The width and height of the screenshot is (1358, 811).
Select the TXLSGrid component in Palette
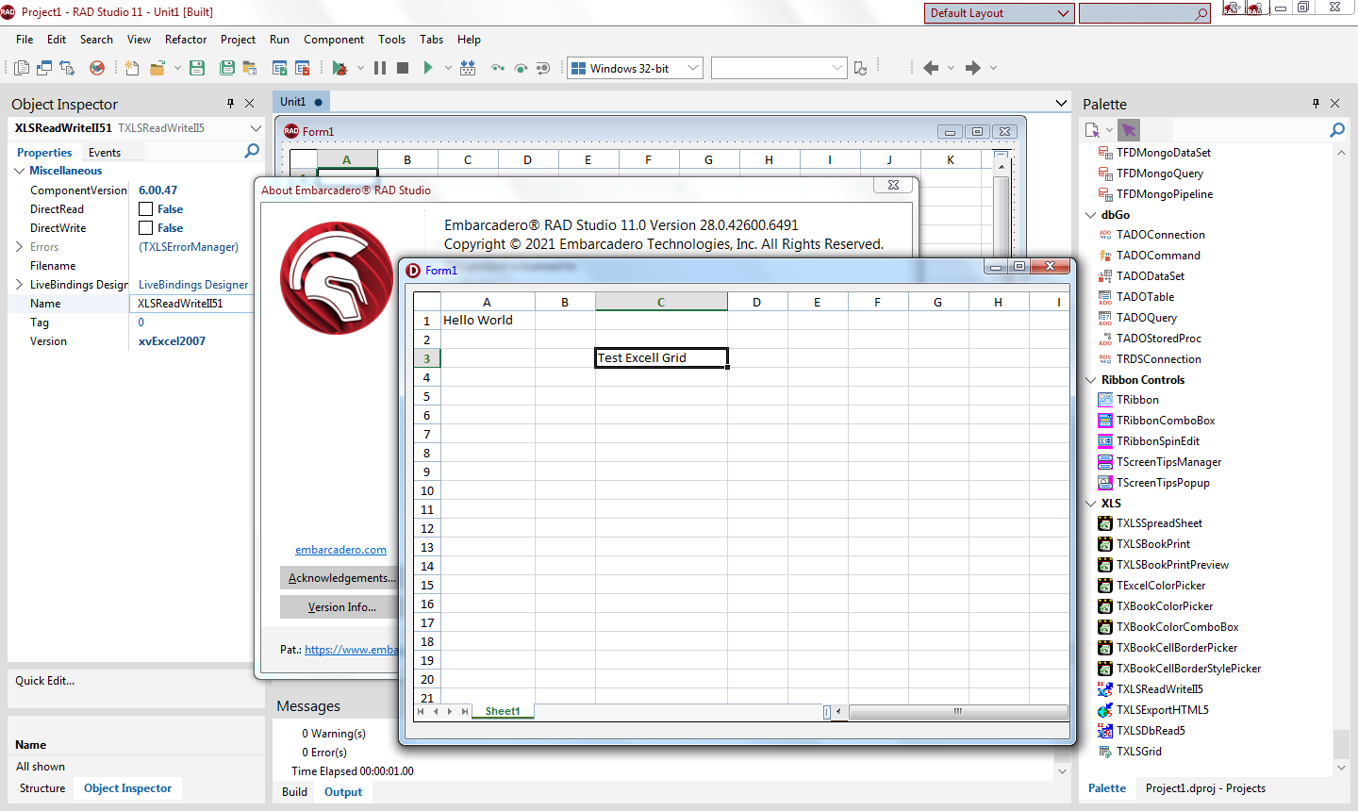click(x=1139, y=752)
